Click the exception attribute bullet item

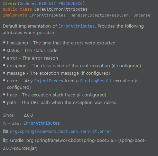[x=74, y=66]
